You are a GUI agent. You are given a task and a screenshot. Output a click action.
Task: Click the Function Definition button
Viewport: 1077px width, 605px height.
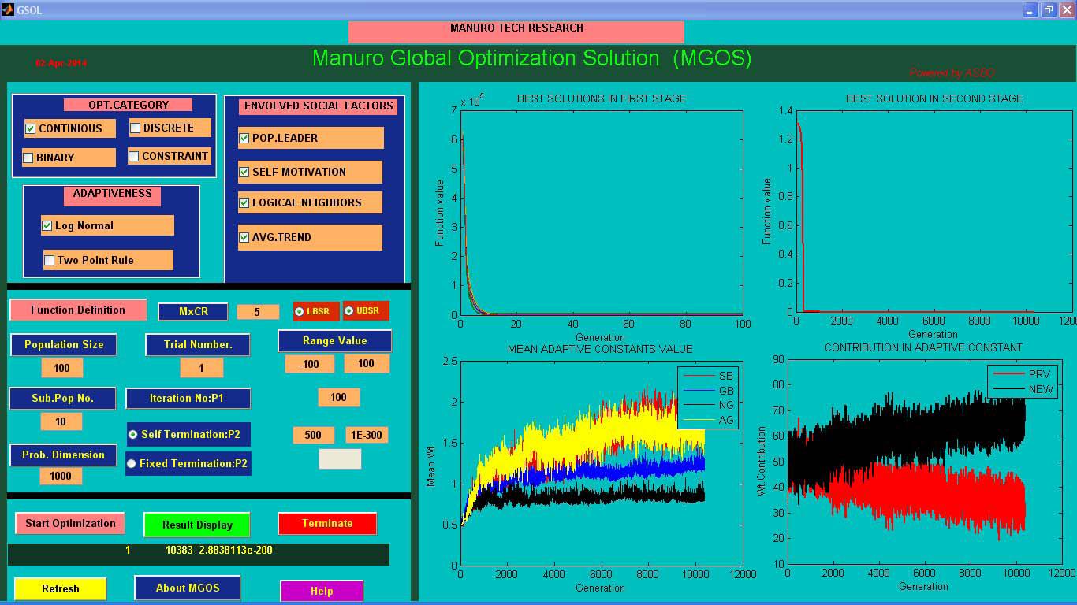78,310
